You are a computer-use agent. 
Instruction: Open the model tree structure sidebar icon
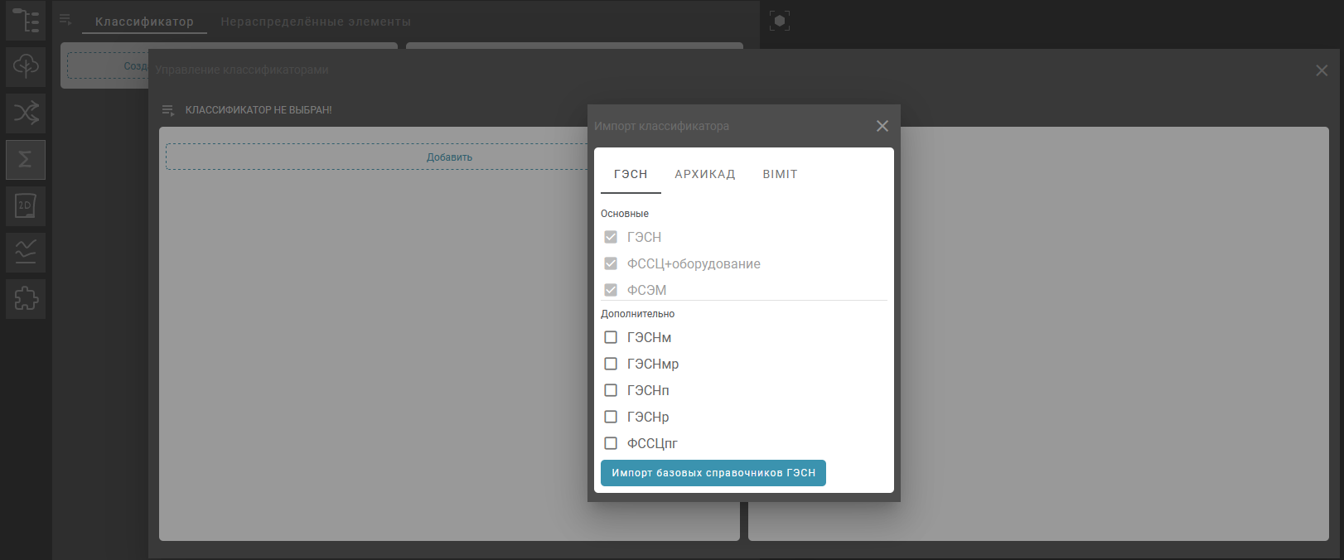26,21
